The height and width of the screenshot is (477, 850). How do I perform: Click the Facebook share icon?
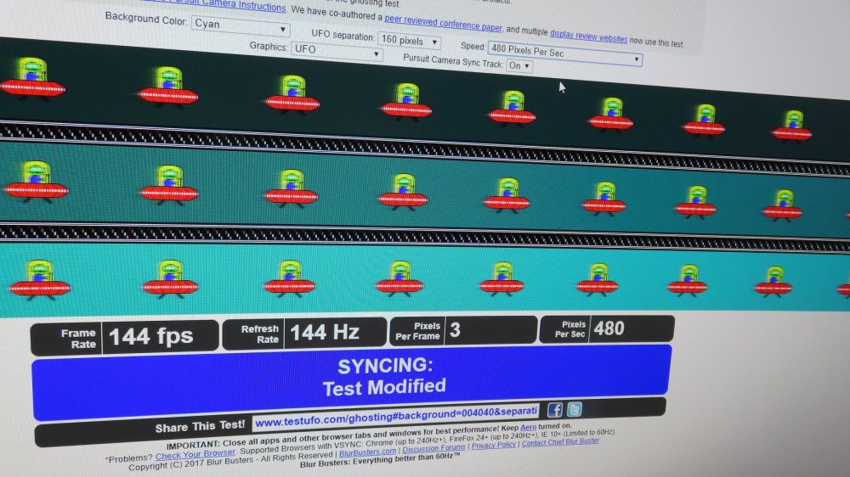555,410
